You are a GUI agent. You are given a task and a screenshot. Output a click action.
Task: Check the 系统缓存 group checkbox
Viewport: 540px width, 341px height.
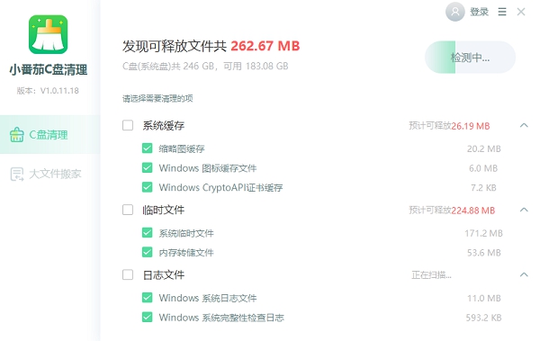128,125
